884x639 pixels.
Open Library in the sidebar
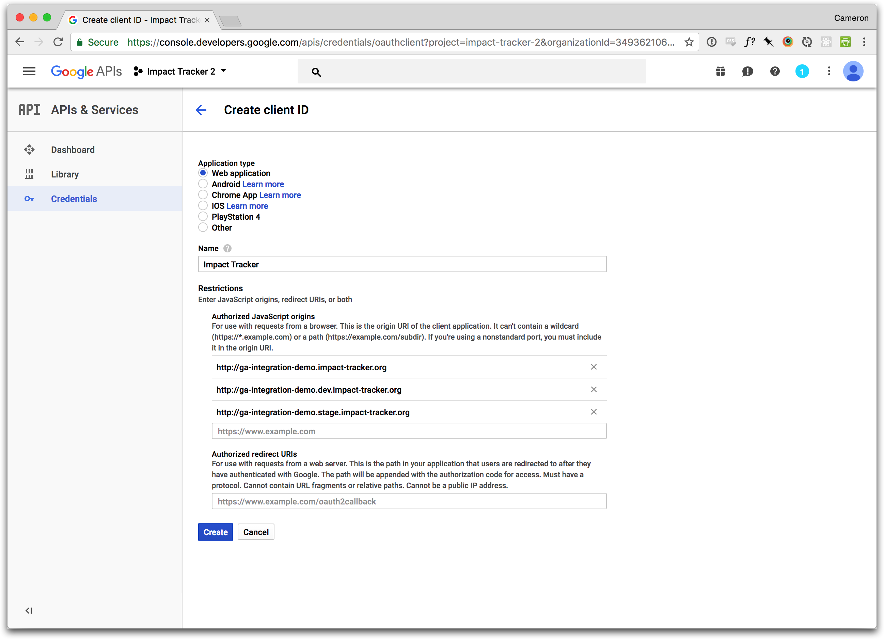coord(65,174)
